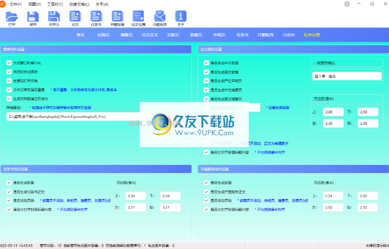Click the 任务书 (Task book) icon
Screen dimensions: 389x249
[96, 16]
